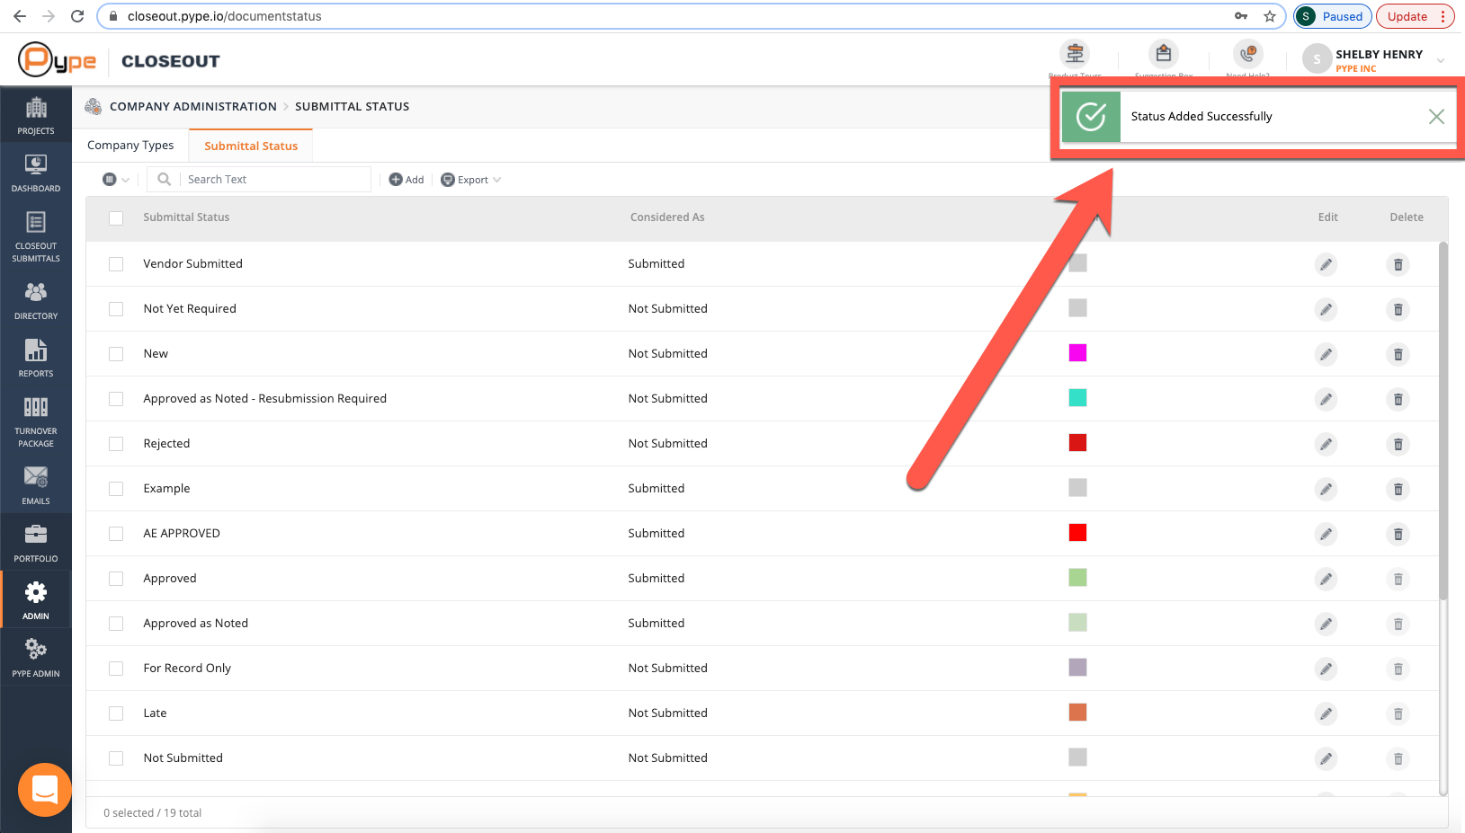The width and height of the screenshot is (1465, 833).
Task: Check the Rejected row checkbox
Action: 116,444
